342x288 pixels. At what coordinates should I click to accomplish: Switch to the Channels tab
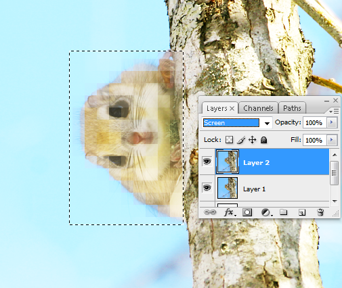[258, 108]
